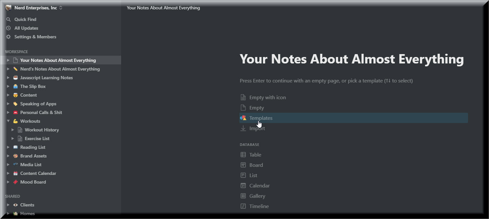
Task: Open Media List page
Action: coord(31,165)
